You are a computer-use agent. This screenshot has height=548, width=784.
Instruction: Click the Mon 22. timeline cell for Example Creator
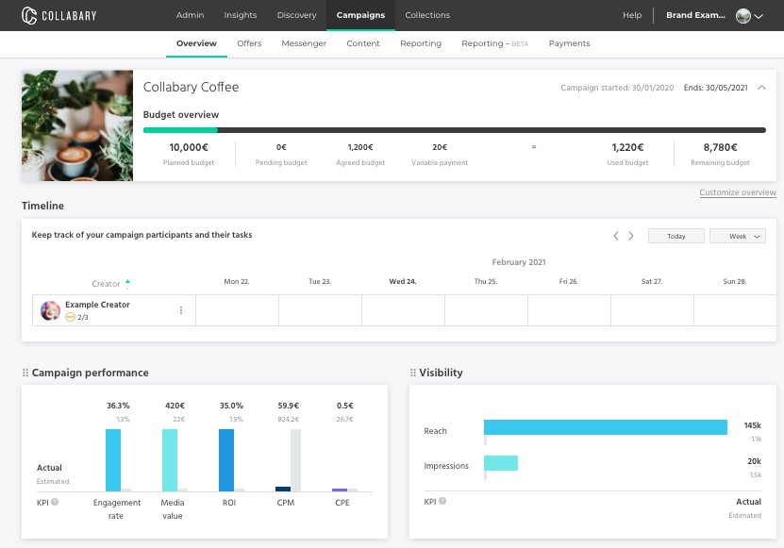(x=237, y=310)
